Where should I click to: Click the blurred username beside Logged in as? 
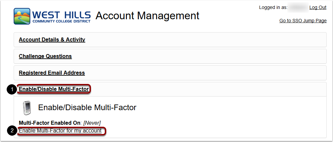(x=298, y=7)
